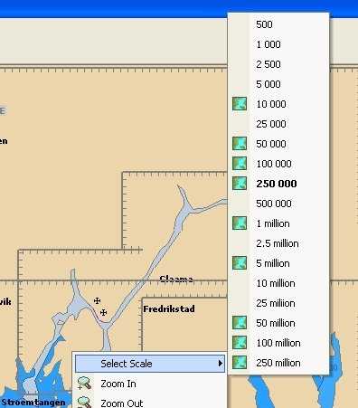Choose the bold 250 000 scale
358x408 pixels.
click(x=277, y=184)
